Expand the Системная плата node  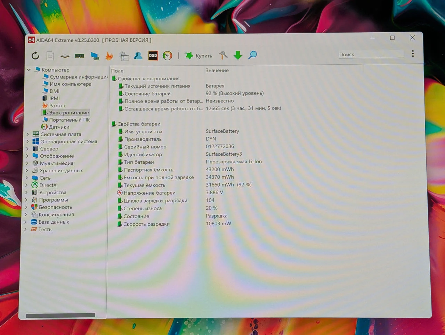click(27, 134)
